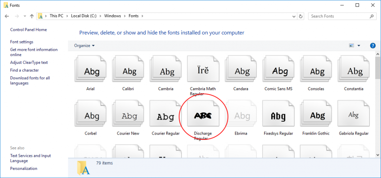The height and width of the screenshot is (178, 381).
Task: Click the folder icon in address bar
Action: pos(40,16)
